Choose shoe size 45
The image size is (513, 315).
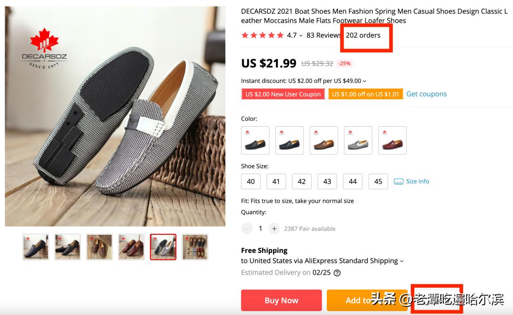point(378,182)
